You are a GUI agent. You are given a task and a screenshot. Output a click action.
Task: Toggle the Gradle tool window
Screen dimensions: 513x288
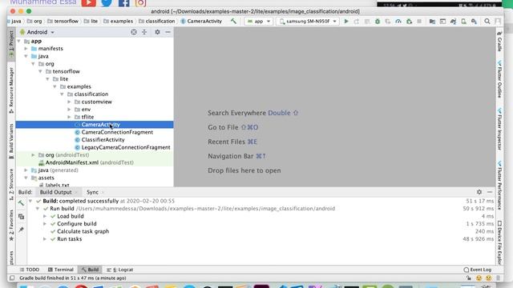pyautogui.click(x=499, y=42)
